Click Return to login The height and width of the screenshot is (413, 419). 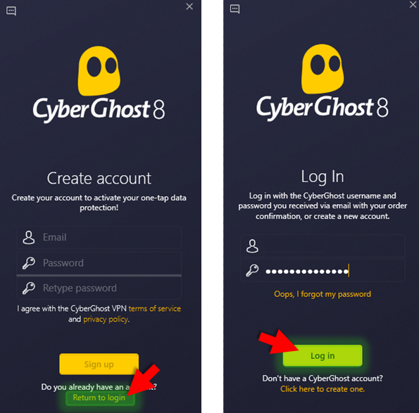(99, 398)
